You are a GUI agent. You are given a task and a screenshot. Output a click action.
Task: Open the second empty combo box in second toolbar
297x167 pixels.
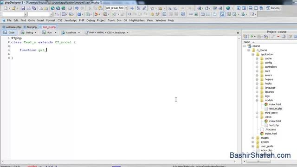(40, 14)
